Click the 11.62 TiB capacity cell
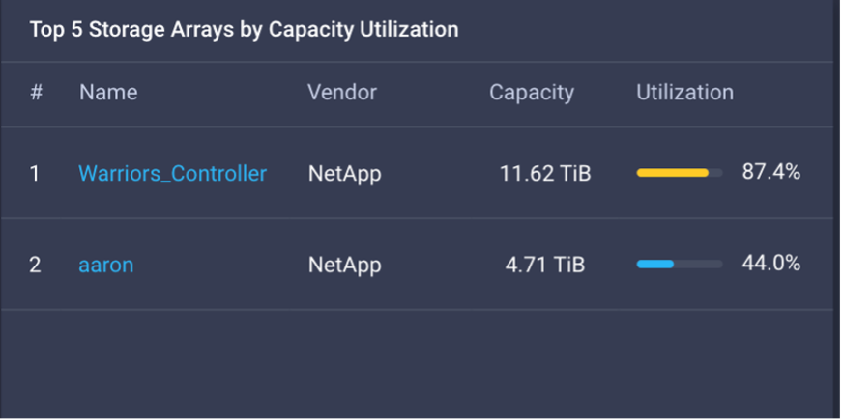 pos(545,174)
